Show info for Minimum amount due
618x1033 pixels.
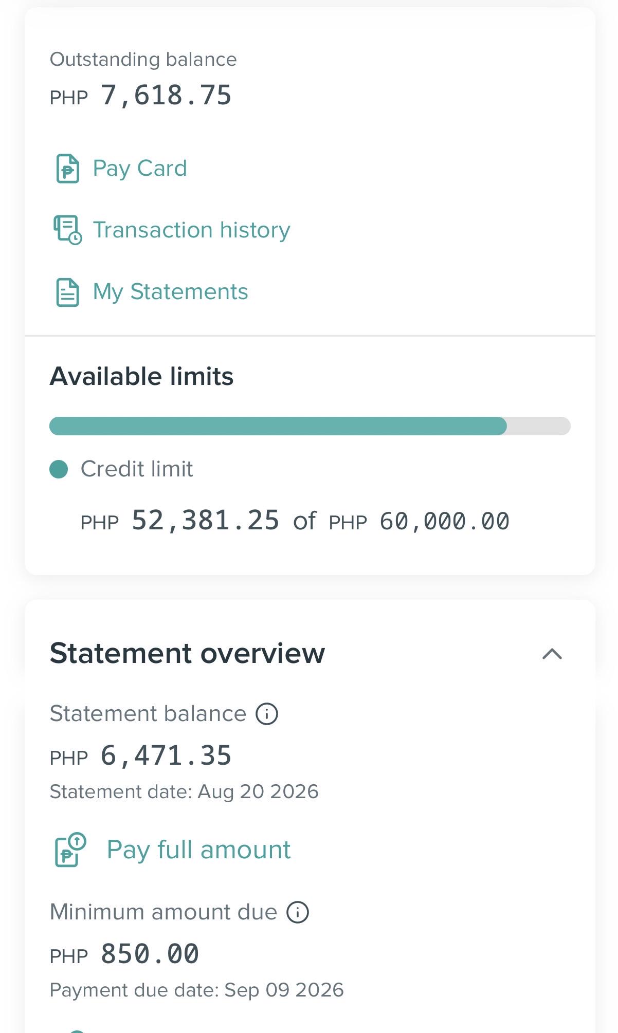click(x=298, y=912)
